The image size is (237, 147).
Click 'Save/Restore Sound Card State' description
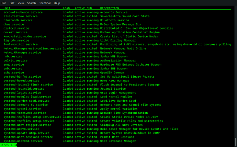point(125,16)
